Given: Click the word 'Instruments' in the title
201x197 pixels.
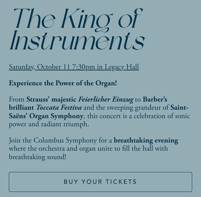Looking at the screenshot, I should (77, 40).
